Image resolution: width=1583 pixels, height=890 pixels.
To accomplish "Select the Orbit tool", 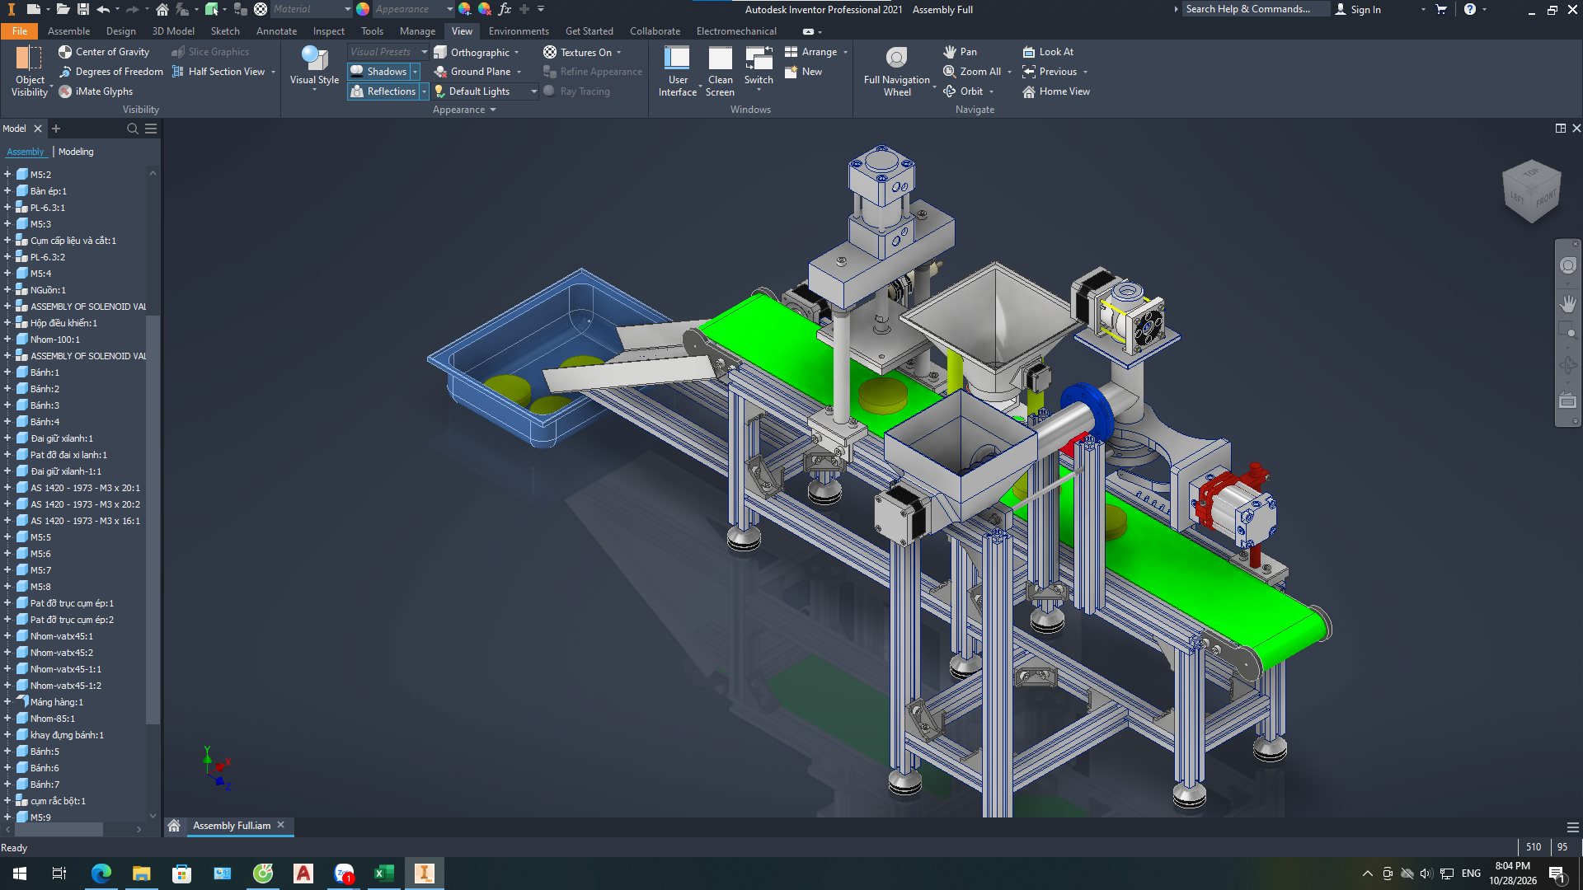I will tap(963, 91).
